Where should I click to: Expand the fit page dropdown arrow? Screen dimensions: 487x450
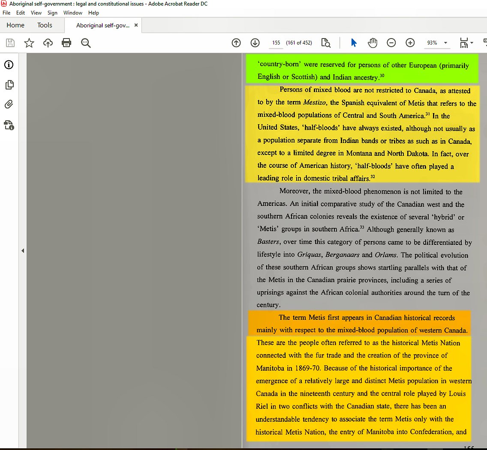point(472,43)
